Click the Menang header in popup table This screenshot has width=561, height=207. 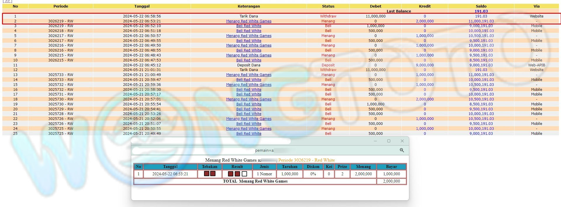click(x=363, y=167)
